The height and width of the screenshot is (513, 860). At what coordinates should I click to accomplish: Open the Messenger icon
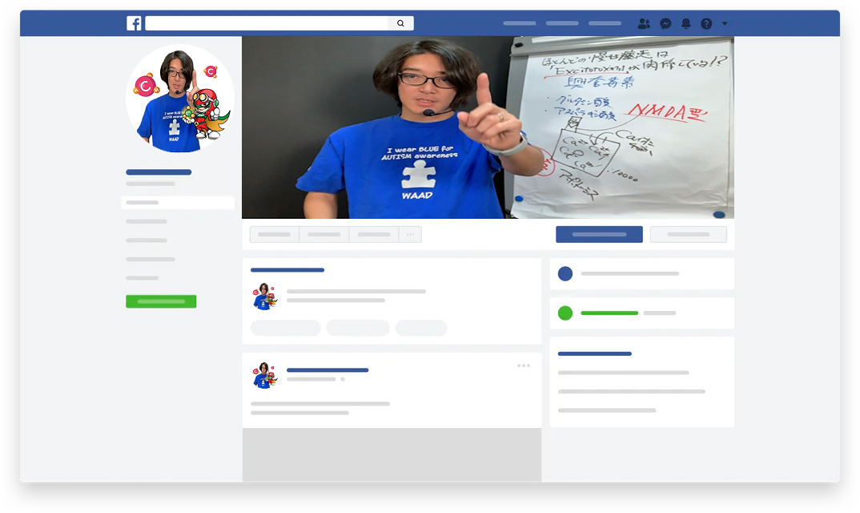coord(665,24)
